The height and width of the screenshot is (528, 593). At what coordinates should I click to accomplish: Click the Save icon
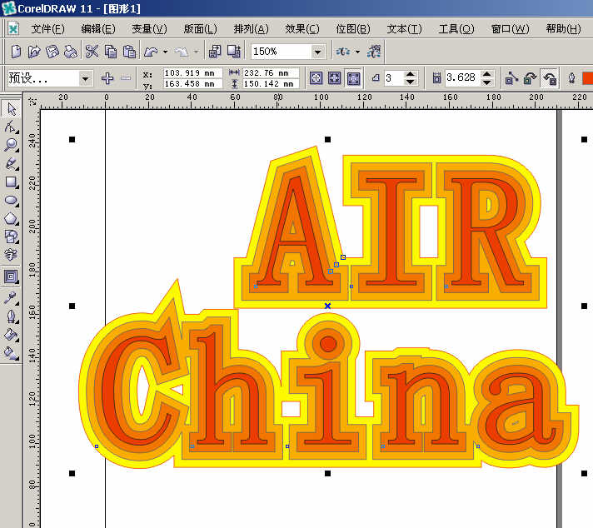[x=52, y=52]
